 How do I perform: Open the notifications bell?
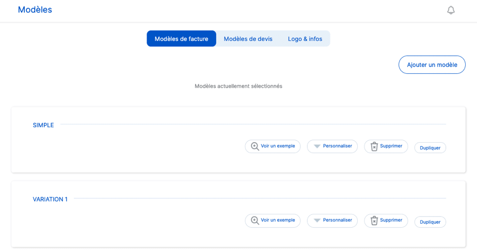click(x=451, y=10)
